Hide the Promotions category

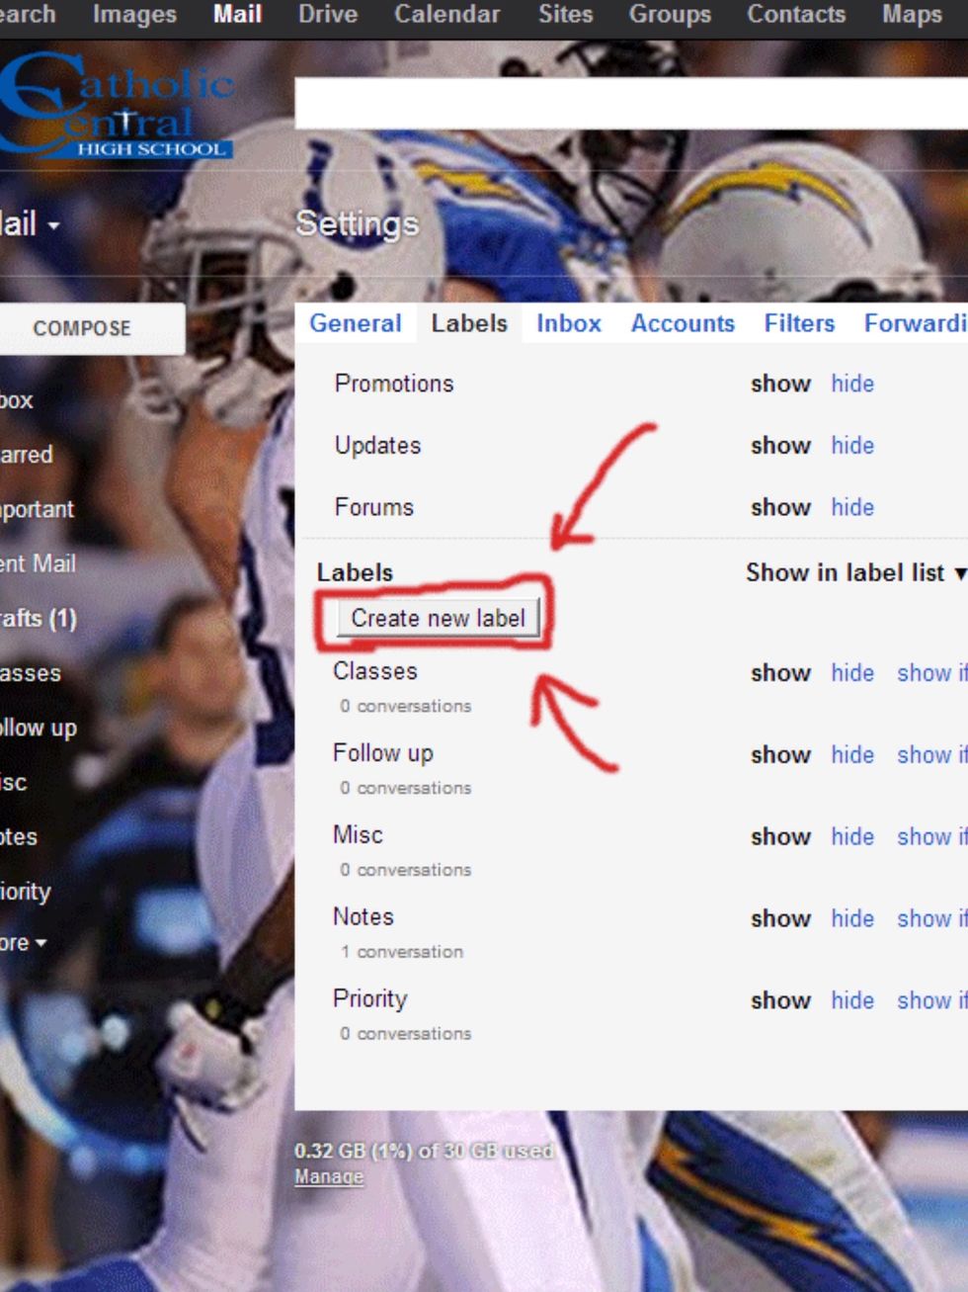click(x=851, y=384)
